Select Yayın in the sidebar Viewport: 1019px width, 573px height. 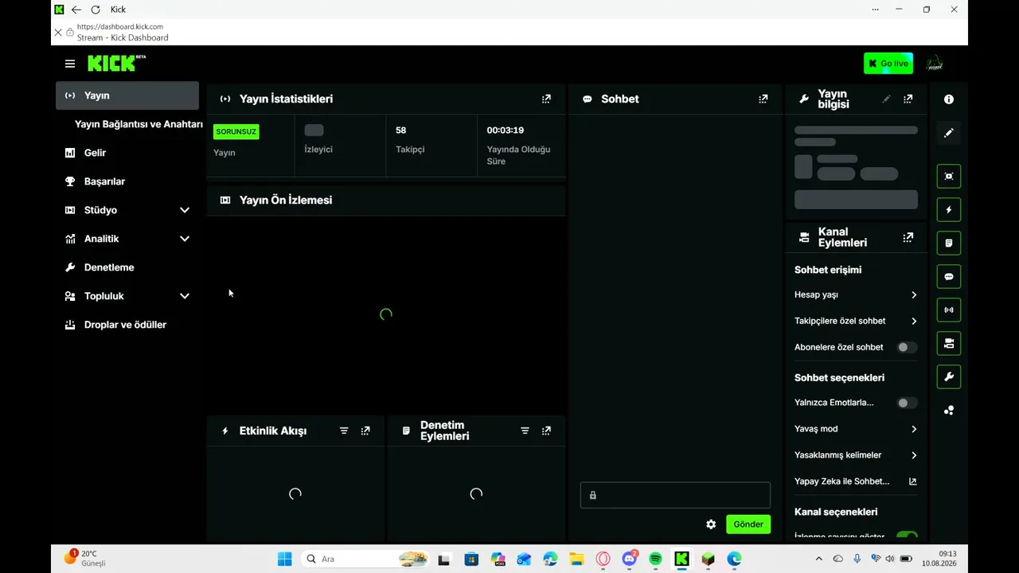pos(127,95)
